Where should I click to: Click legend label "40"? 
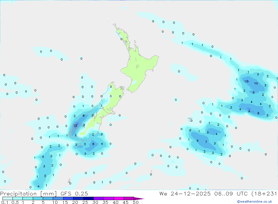coord(116,202)
